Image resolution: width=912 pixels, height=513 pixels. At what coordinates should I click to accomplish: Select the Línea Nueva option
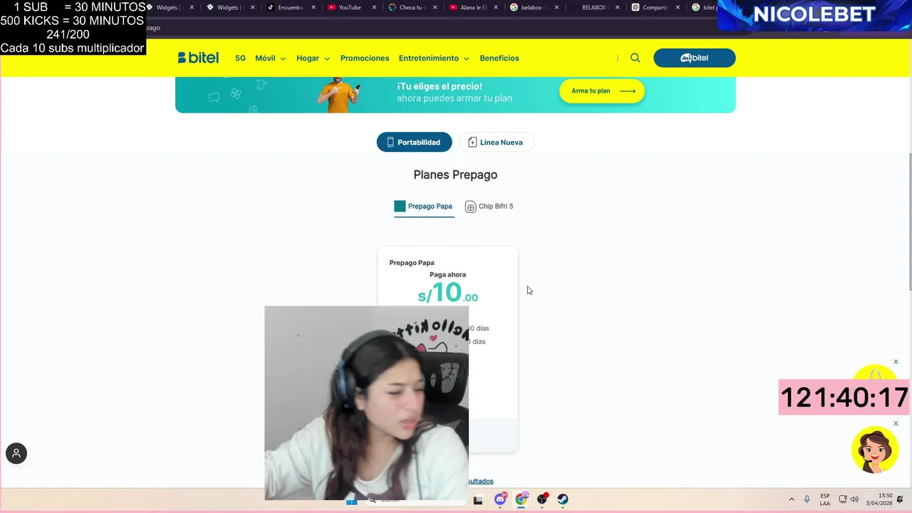[x=496, y=142]
